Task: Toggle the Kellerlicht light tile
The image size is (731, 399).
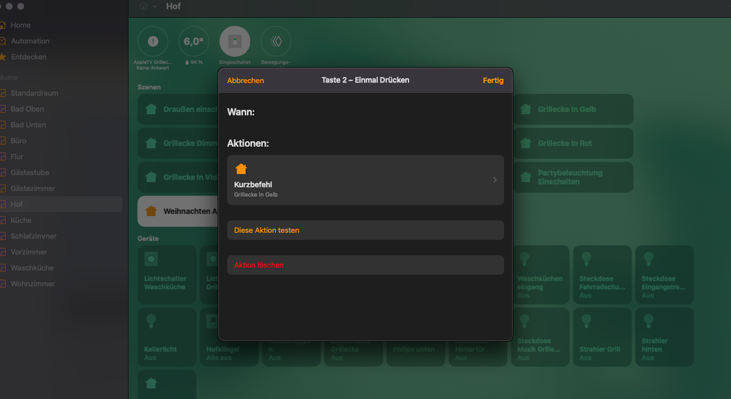Action: tap(167, 337)
